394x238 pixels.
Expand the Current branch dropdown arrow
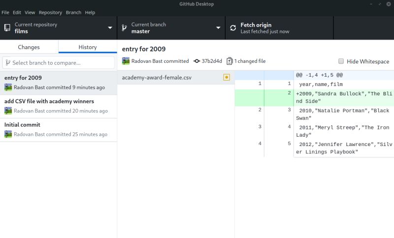(x=218, y=28)
